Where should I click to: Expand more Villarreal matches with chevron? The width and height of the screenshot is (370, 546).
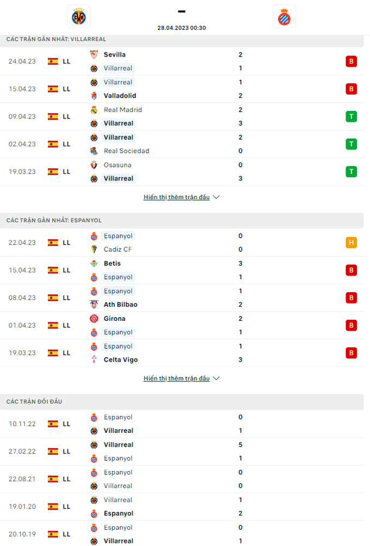coord(217,197)
